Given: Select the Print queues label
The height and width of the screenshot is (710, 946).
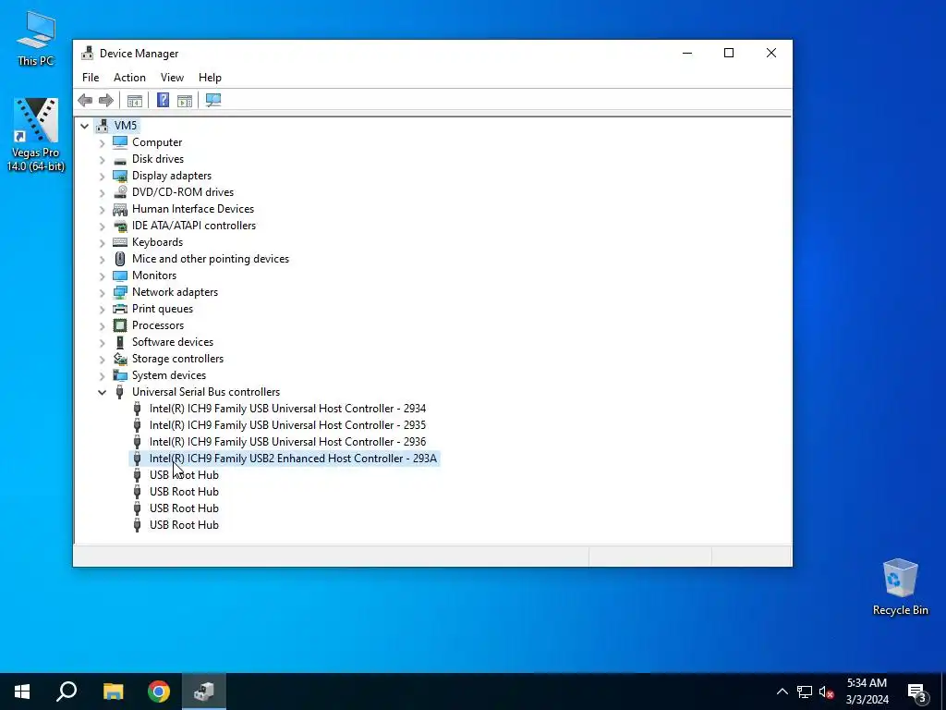Looking at the screenshot, I should click(163, 309).
